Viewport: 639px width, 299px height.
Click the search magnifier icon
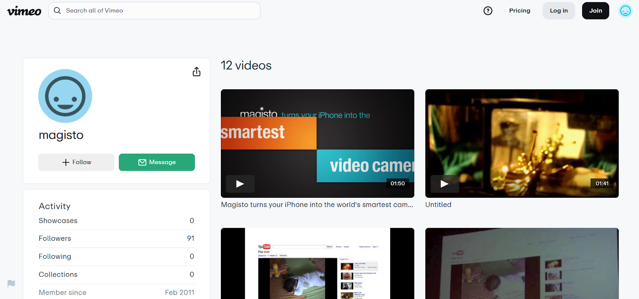(58, 11)
